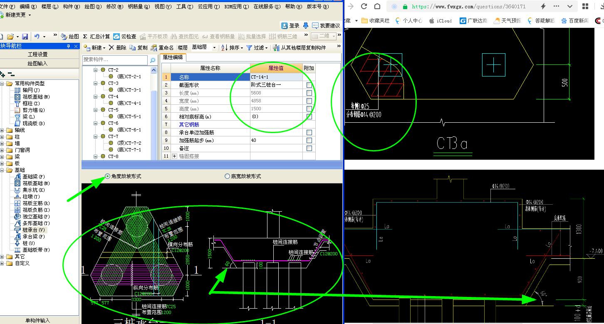Open the 钢筋量(Q) menu
Image resolution: width=604 pixels, height=324 pixels.
point(139,7)
